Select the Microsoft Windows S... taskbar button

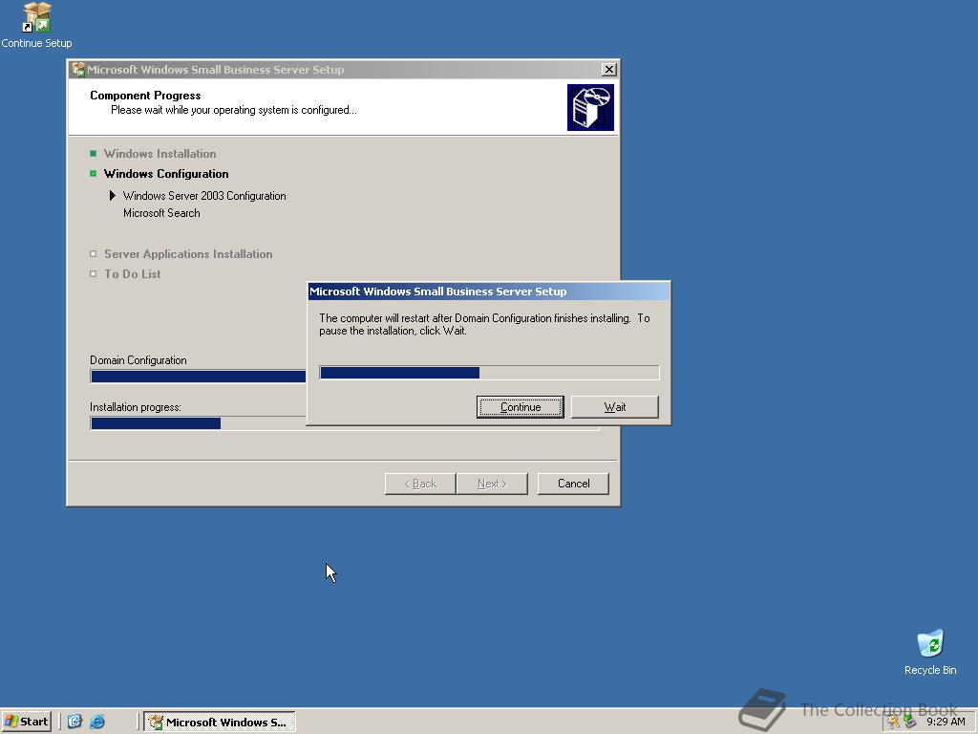point(220,723)
